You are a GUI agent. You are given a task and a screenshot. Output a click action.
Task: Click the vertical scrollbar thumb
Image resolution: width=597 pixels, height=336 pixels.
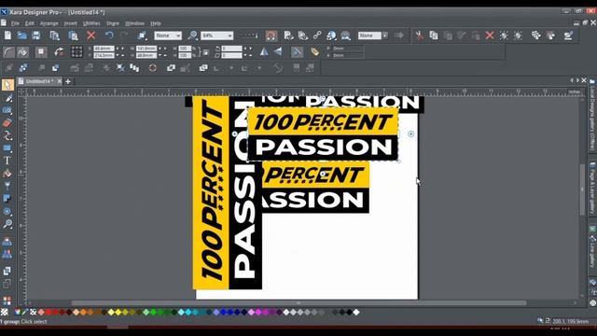tap(582, 189)
